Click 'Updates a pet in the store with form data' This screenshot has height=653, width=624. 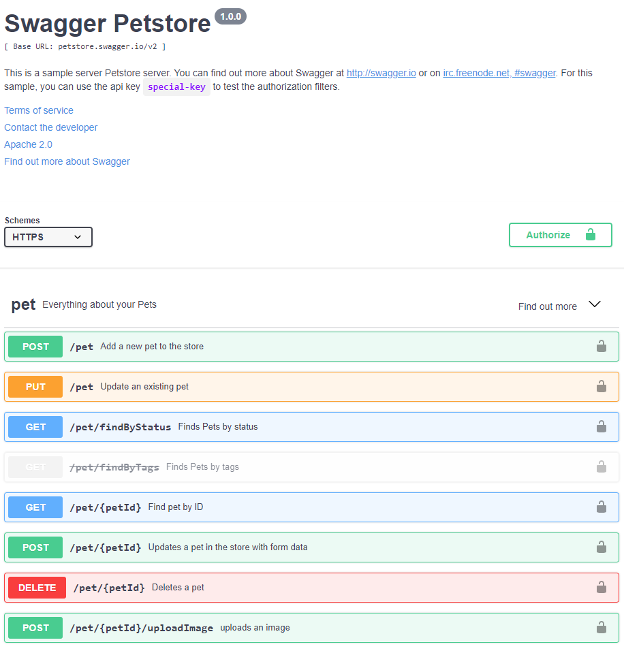point(228,547)
